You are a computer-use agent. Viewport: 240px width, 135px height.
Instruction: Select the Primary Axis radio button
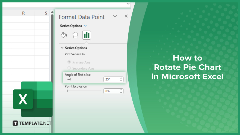[x=69, y=62]
